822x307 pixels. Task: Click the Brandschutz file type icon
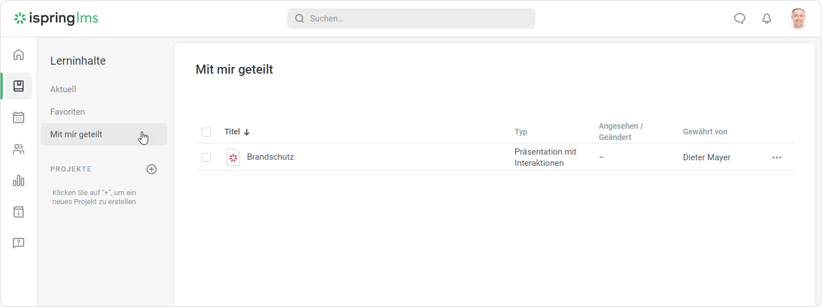point(233,157)
